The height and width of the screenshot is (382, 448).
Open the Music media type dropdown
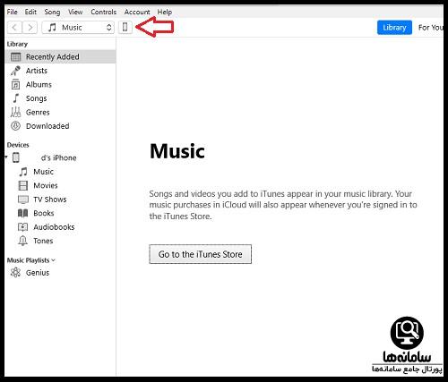coord(78,28)
